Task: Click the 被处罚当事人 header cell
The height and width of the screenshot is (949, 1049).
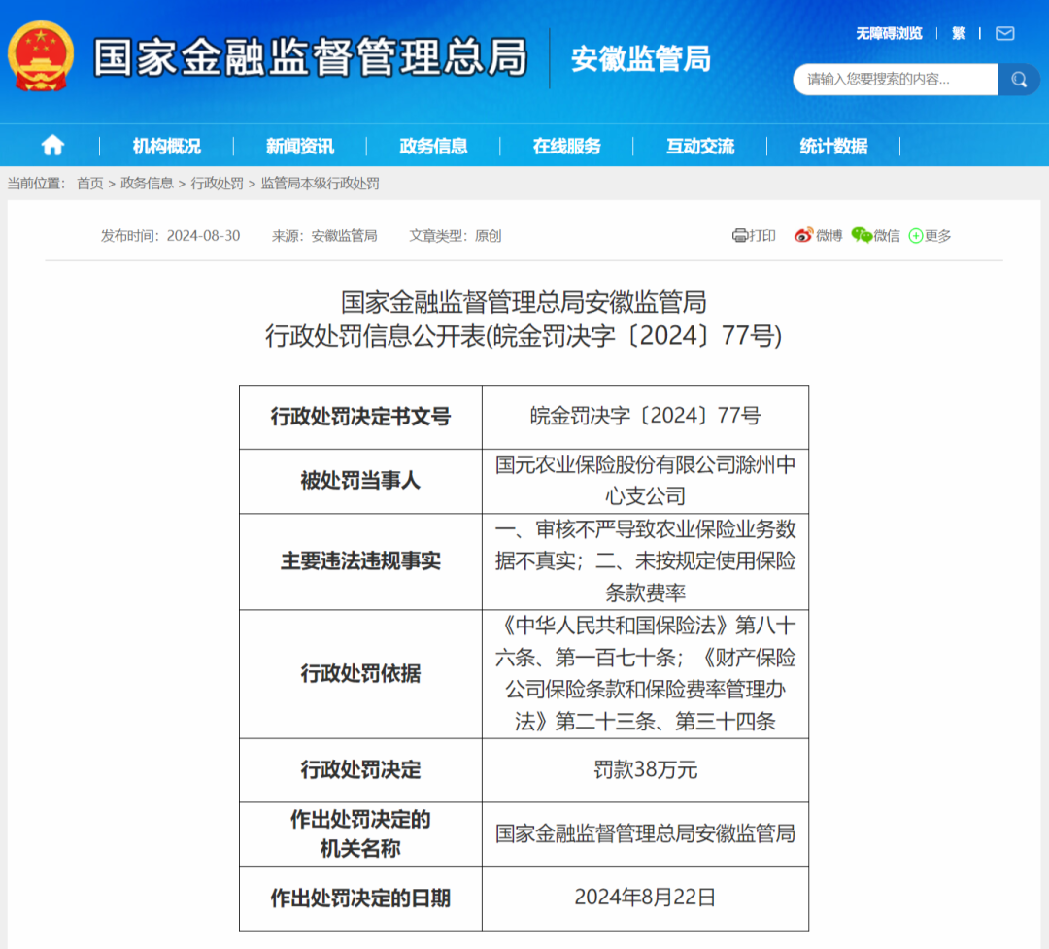Action: coord(360,481)
